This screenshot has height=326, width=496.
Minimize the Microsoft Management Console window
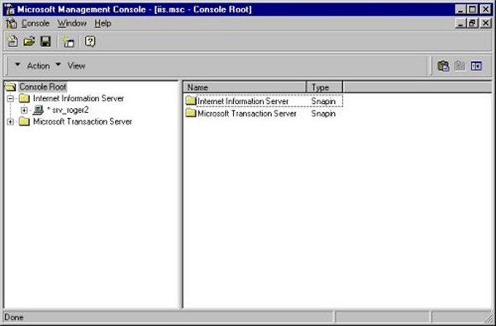(x=461, y=9)
